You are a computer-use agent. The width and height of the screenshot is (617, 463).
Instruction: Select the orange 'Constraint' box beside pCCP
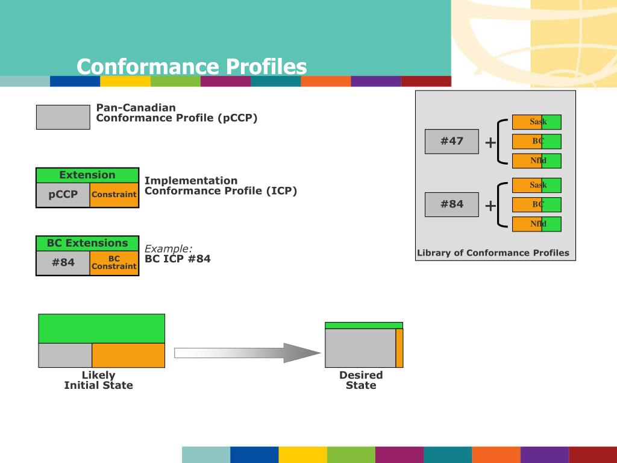114,195
